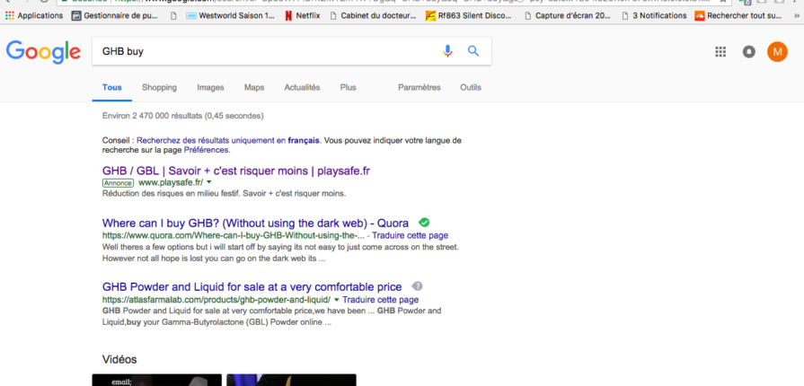Click the Annonce badge
This screenshot has height=386, width=804.
[x=118, y=182]
